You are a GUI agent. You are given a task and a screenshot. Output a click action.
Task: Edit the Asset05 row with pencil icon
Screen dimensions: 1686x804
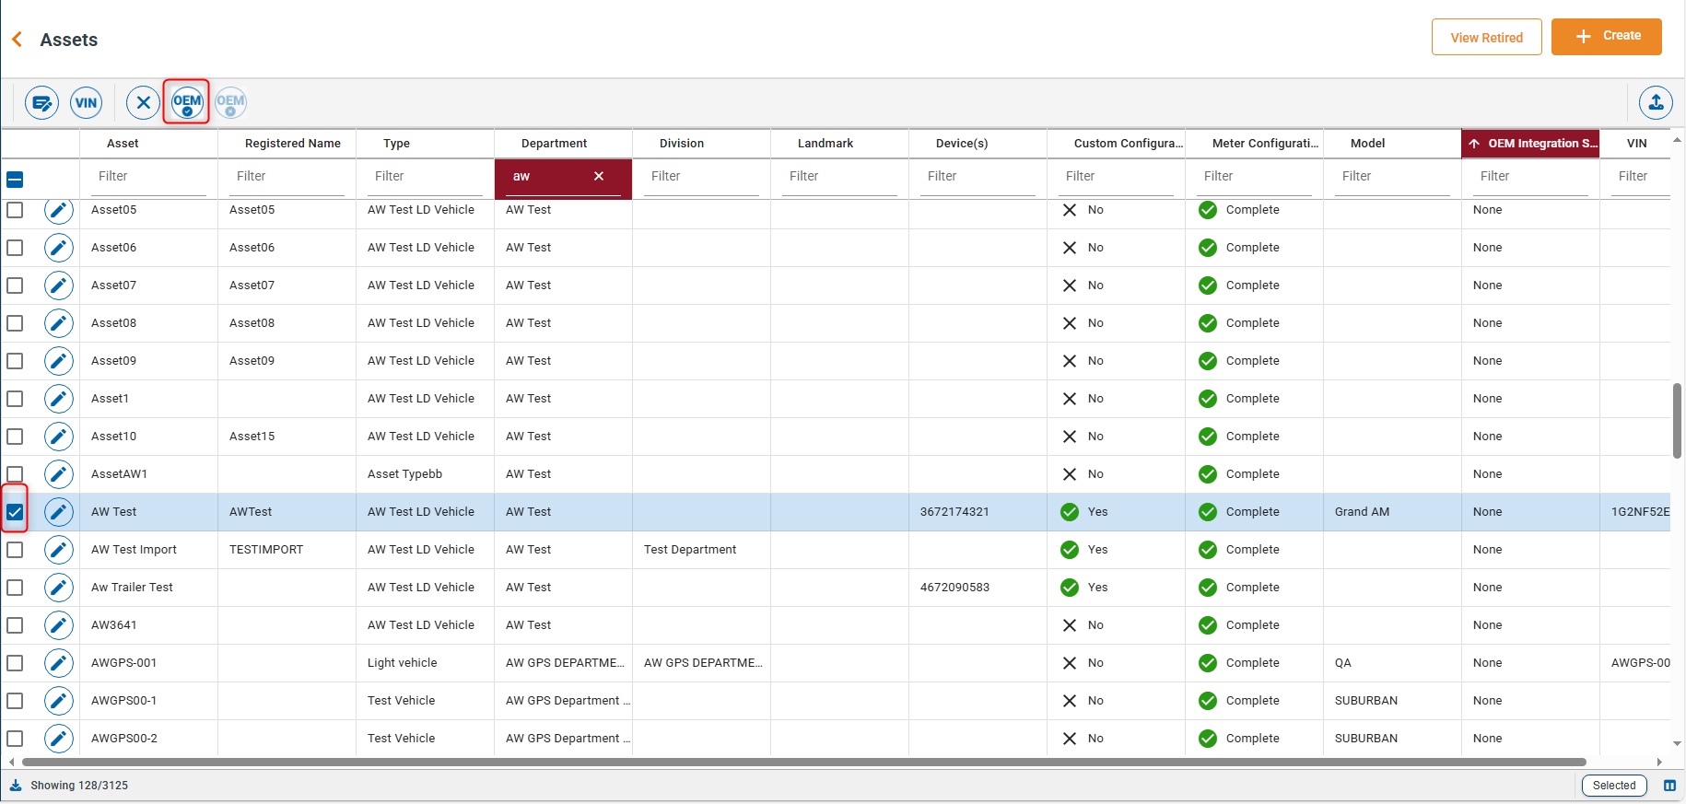coord(59,210)
